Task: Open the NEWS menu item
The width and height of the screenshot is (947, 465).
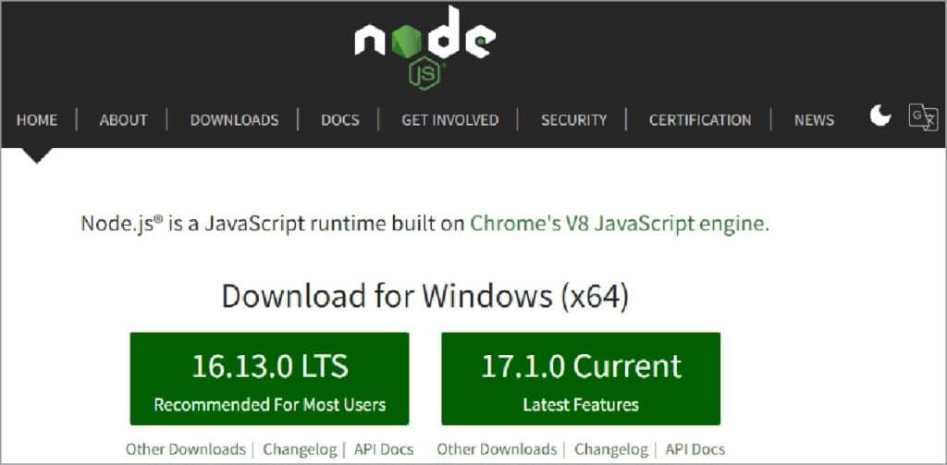Action: (814, 120)
